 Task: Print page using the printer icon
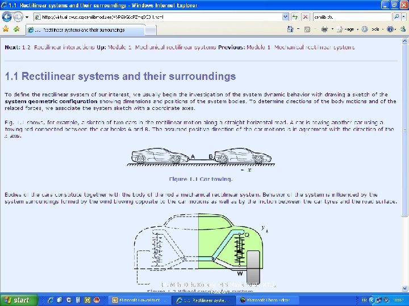[x=324, y=29]
